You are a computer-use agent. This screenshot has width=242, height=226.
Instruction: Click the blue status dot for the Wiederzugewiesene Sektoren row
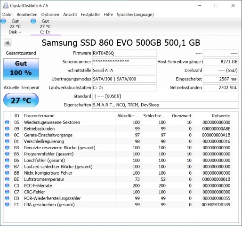[x=7, y=122]
